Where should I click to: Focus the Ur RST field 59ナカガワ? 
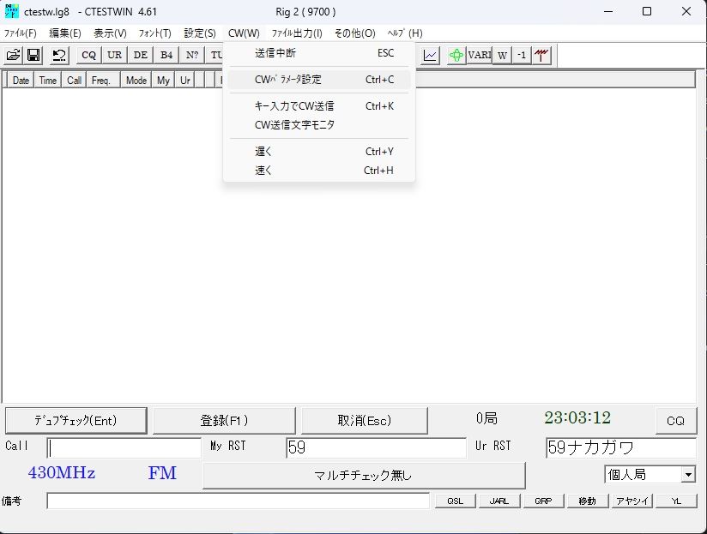pyautogui.click(x=621, y=447)
